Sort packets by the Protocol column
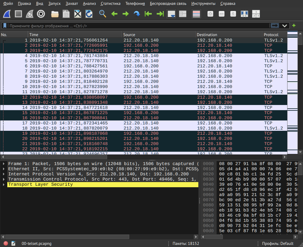 tap(275, 35)
